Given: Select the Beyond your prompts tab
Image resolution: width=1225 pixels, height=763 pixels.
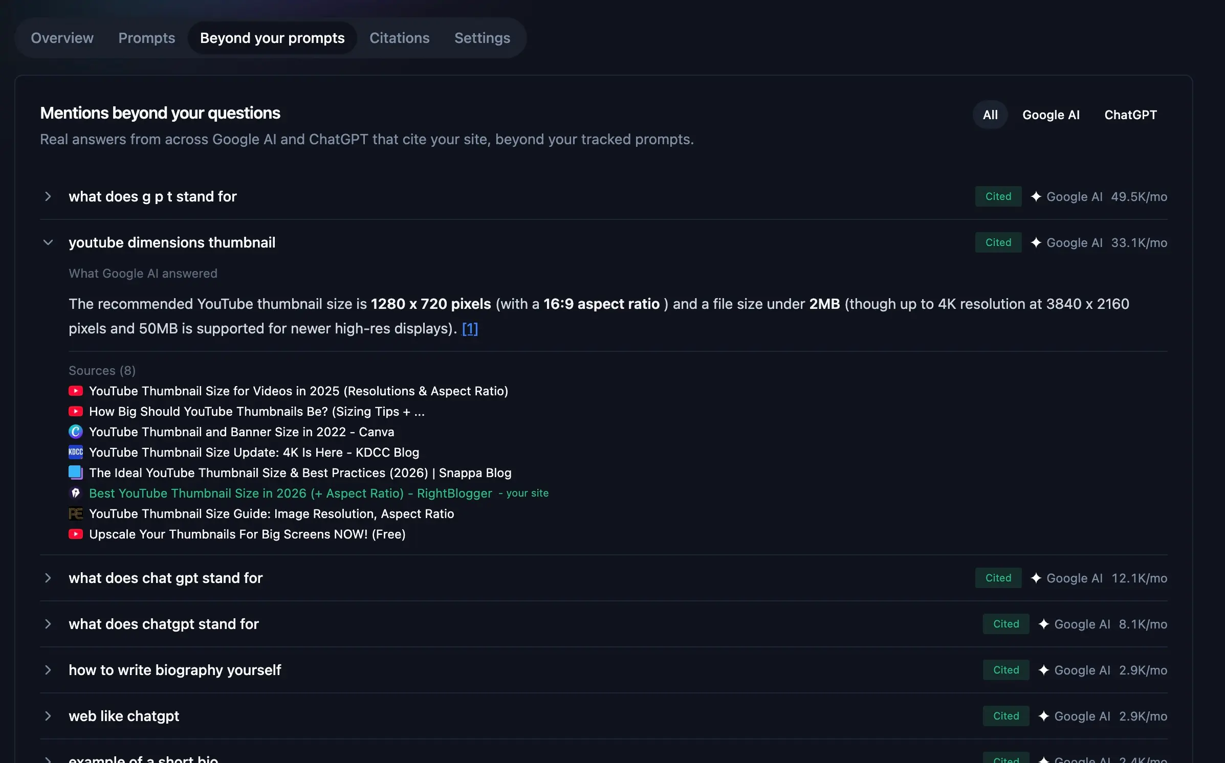Looking at the screenshot, I should (272, 38).
